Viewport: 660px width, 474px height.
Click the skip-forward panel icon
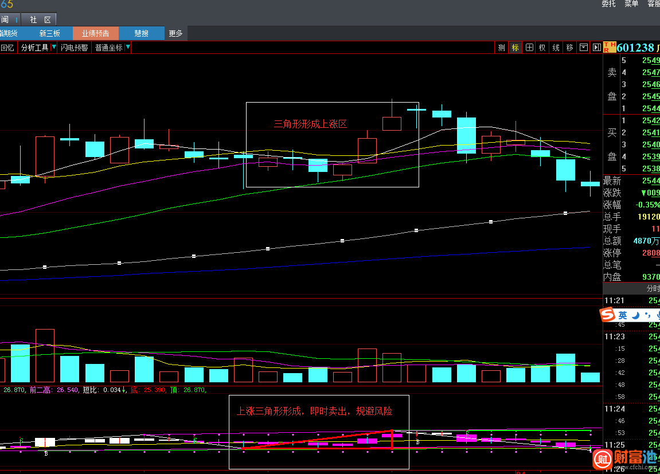596,48
